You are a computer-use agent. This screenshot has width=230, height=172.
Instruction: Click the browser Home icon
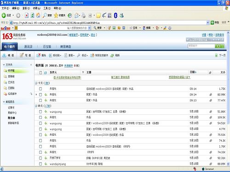[38, 15]
